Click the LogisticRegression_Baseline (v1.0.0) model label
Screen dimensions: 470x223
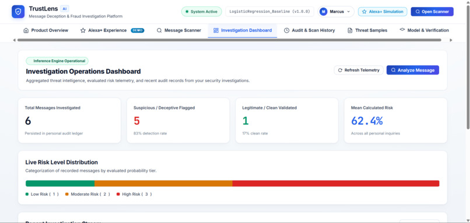pyautogui.click(x=269, y=12)
